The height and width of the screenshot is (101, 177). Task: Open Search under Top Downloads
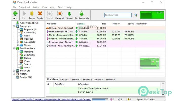pyautogui.click(x=27, y=64)
